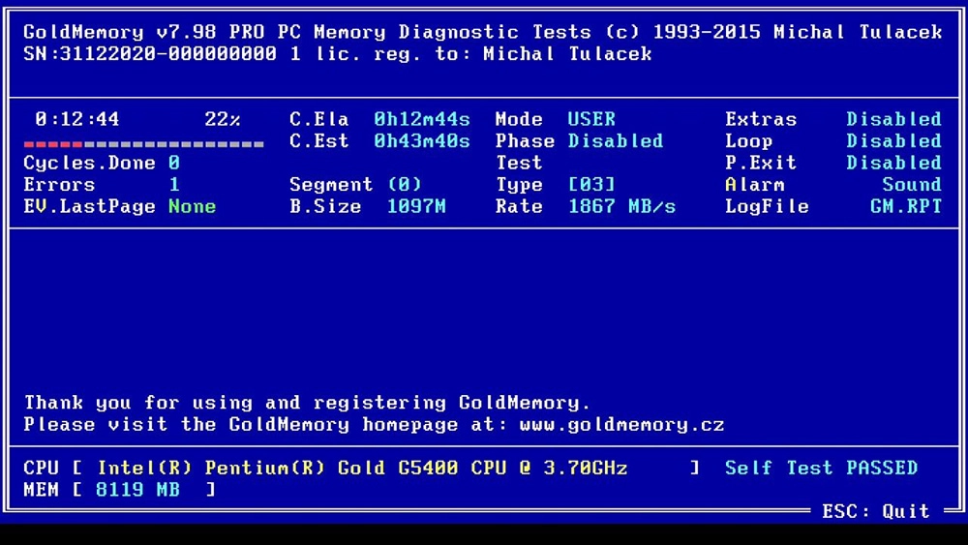The image size is (968, 545).
Task: Toggle the Loop Disabled setting
Action: [892, 141]
